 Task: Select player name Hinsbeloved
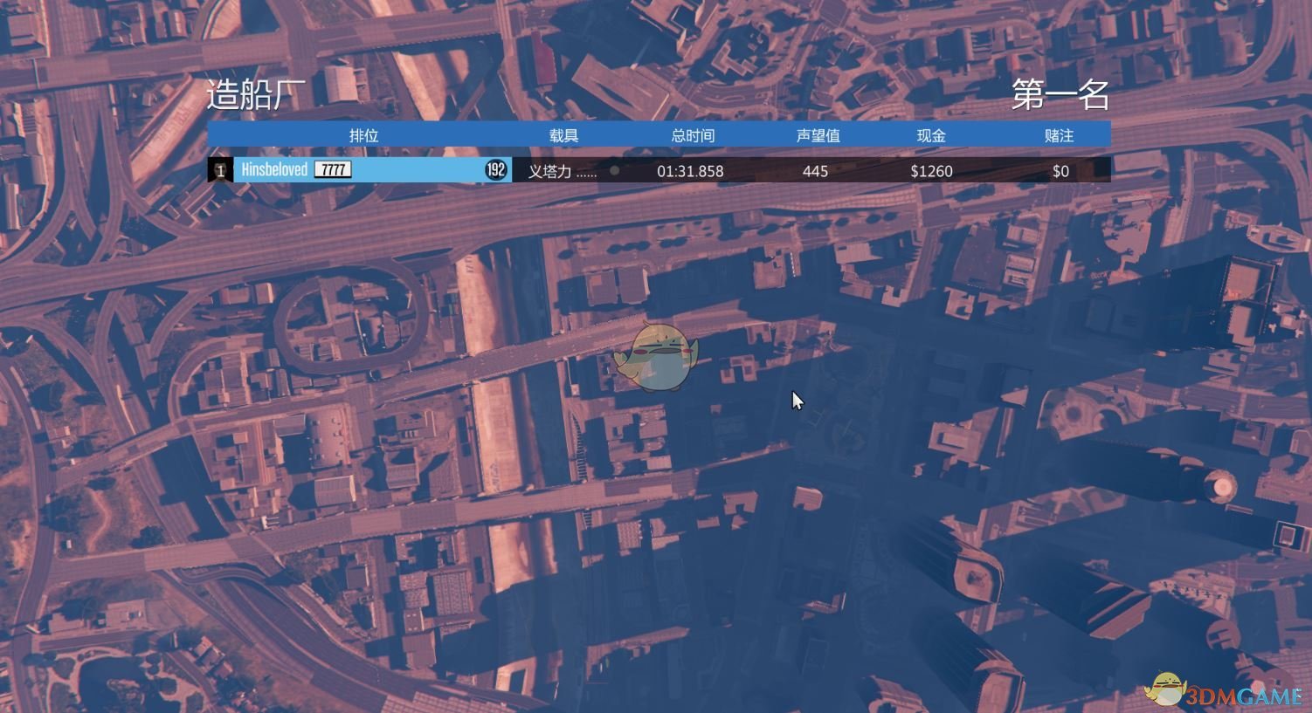(274, 170)
